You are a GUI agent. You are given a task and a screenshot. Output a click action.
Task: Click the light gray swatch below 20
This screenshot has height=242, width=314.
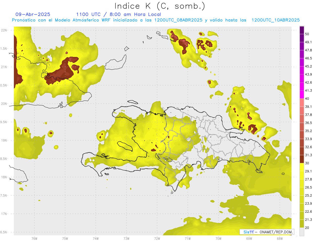pyautogui.click(x=302, y=232)
